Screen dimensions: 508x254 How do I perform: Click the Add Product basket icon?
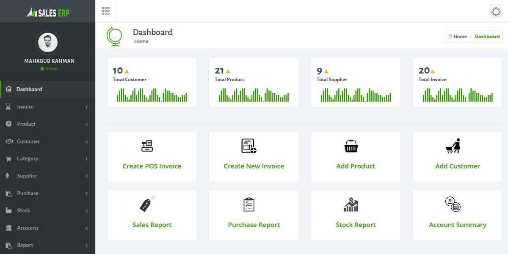click(351, 147)
